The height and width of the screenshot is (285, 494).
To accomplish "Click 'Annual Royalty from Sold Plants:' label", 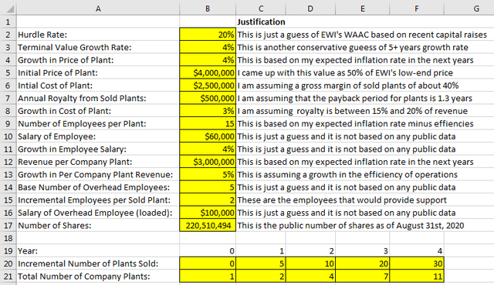I will [82, 98].
